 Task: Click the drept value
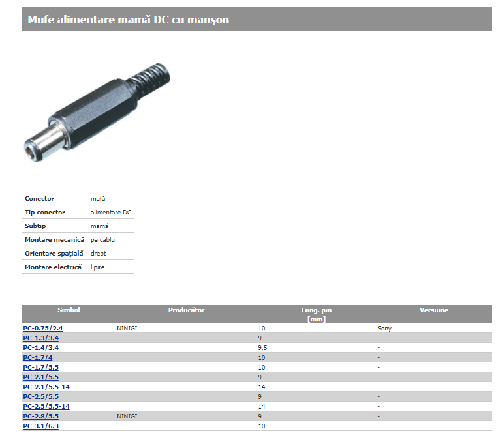98,253
